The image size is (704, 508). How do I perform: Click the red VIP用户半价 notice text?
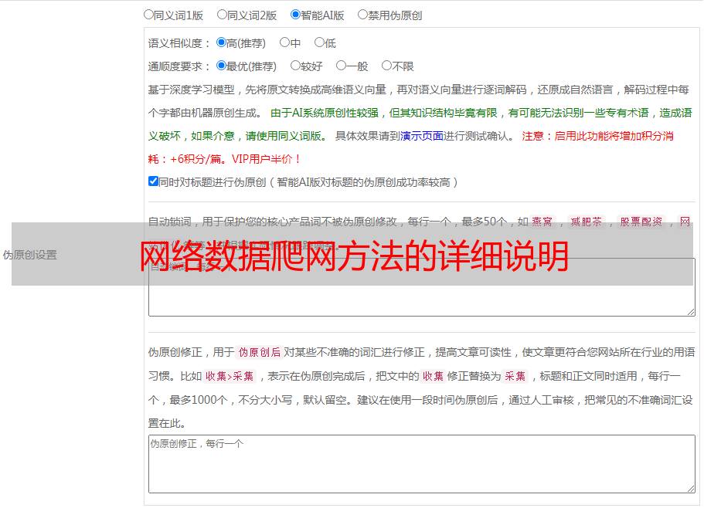click(267, 159)
